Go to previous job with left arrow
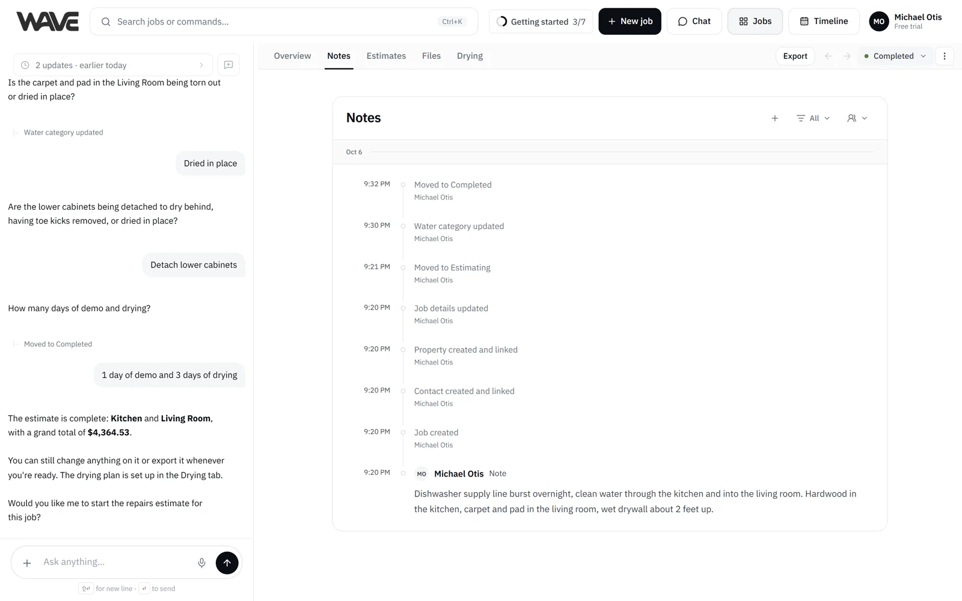Image resolution: width=962 pixels, height=601 pixels. [828, 56]
